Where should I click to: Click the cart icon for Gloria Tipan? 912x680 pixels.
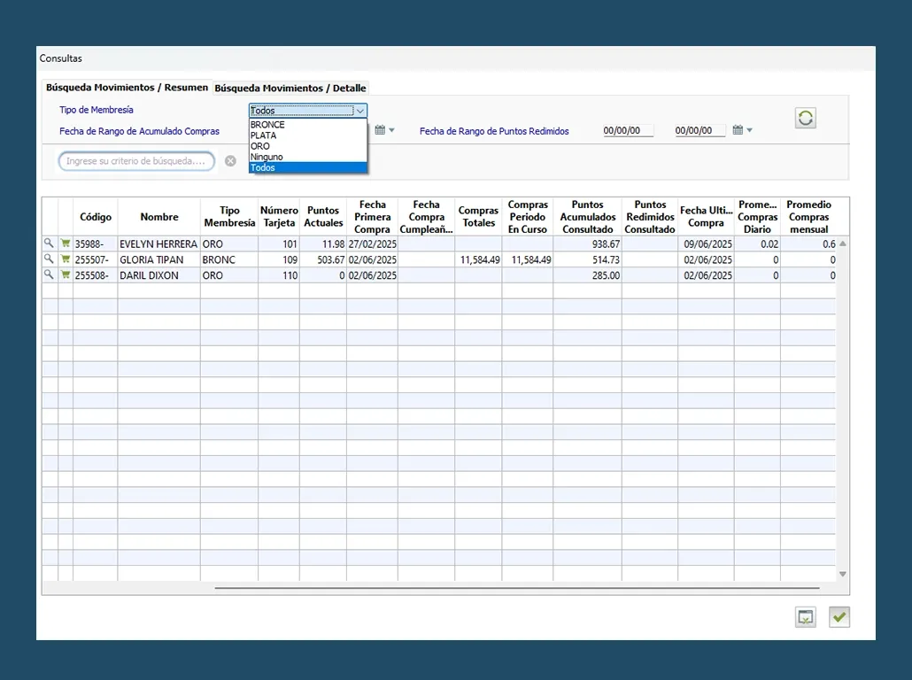pyautogui.click(x=66, y=259)
